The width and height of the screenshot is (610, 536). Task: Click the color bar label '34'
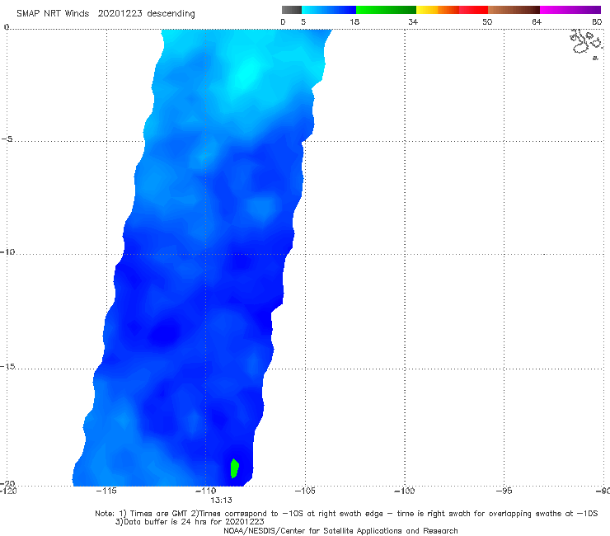coord(413,21)
